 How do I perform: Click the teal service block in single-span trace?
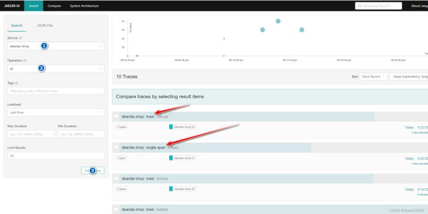(171, 158)
